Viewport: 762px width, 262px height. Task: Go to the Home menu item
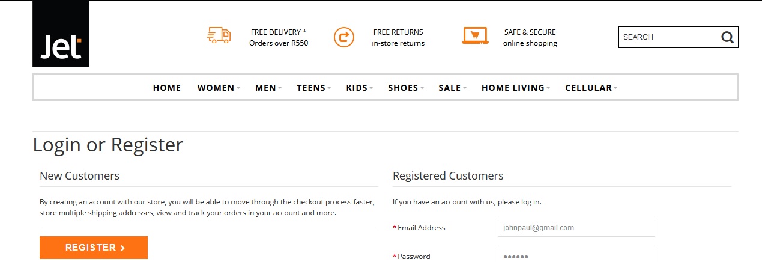coord(167,88)
